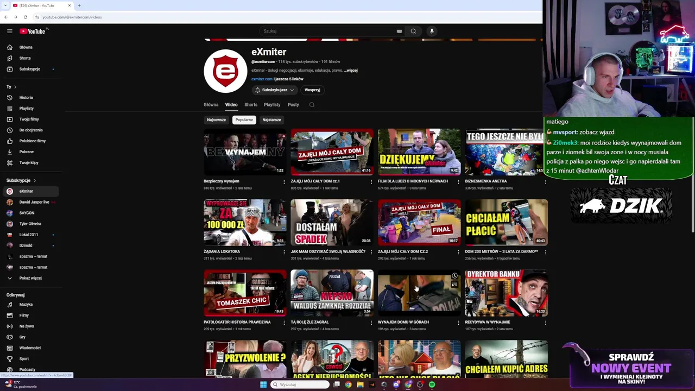
Task: Click the YouTube logo
Action: click(33, 31)
